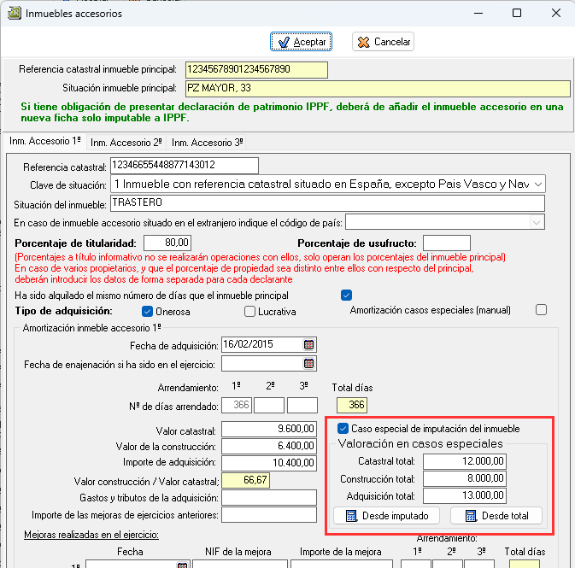Click the Situación del inmueble TRASTERO field

[x=327, y=203]
